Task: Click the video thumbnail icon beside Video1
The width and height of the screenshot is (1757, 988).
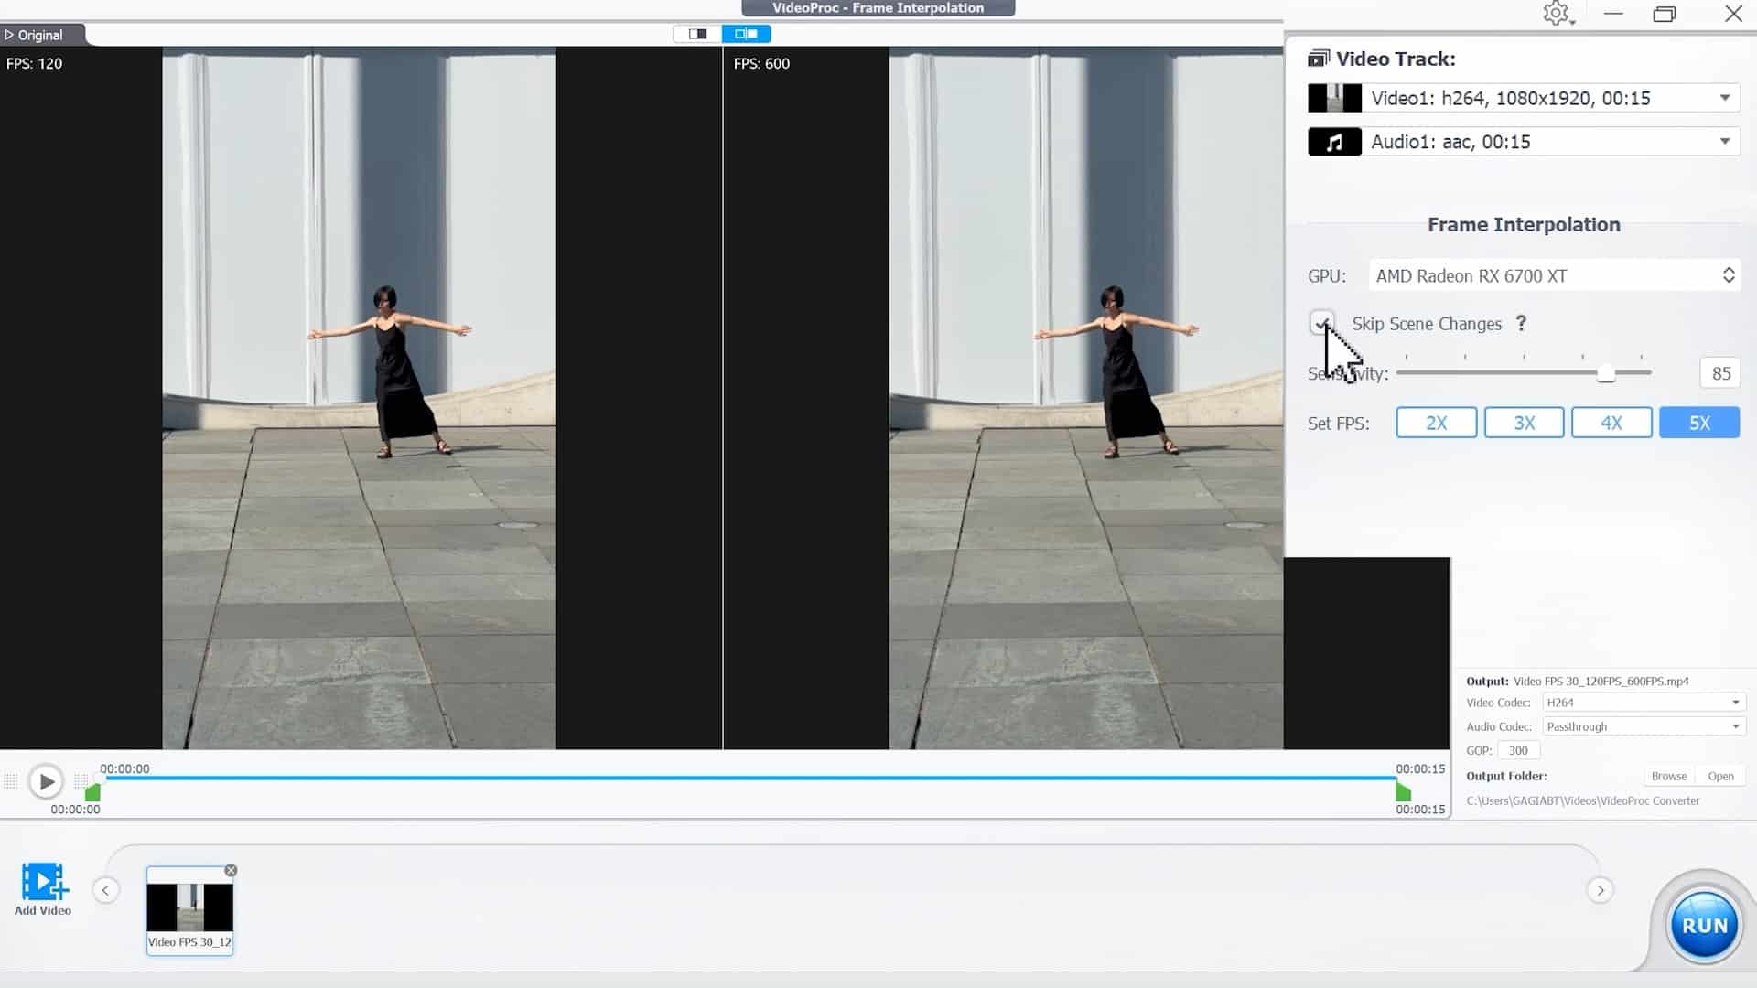Action: tap(1334, 97)
